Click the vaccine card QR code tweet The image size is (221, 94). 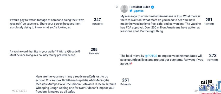pos(45,53)
